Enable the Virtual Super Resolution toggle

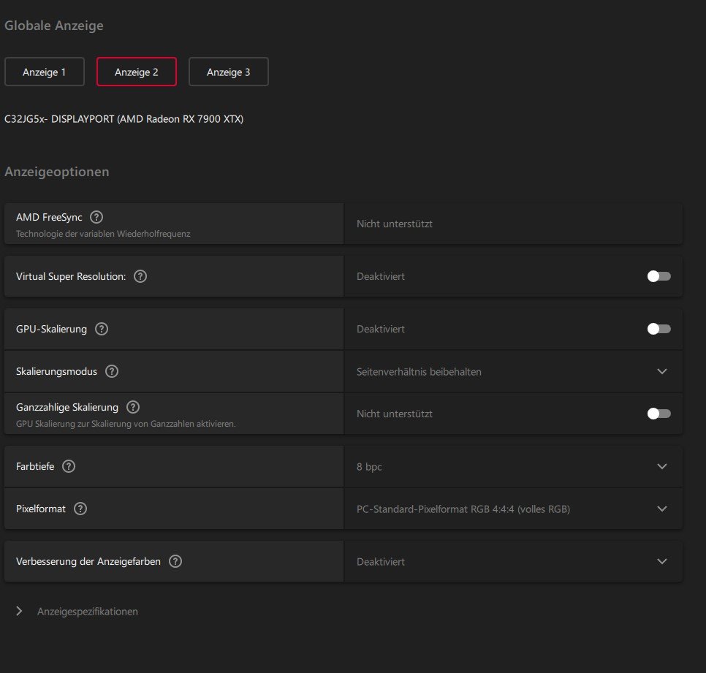pos(658,276)
